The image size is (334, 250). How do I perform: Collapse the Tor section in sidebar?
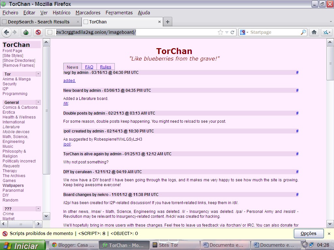(x=38, y=74)
